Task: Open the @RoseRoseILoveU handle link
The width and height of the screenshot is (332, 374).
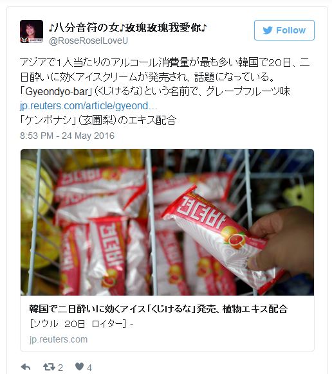Action: (x=88, y=40)
